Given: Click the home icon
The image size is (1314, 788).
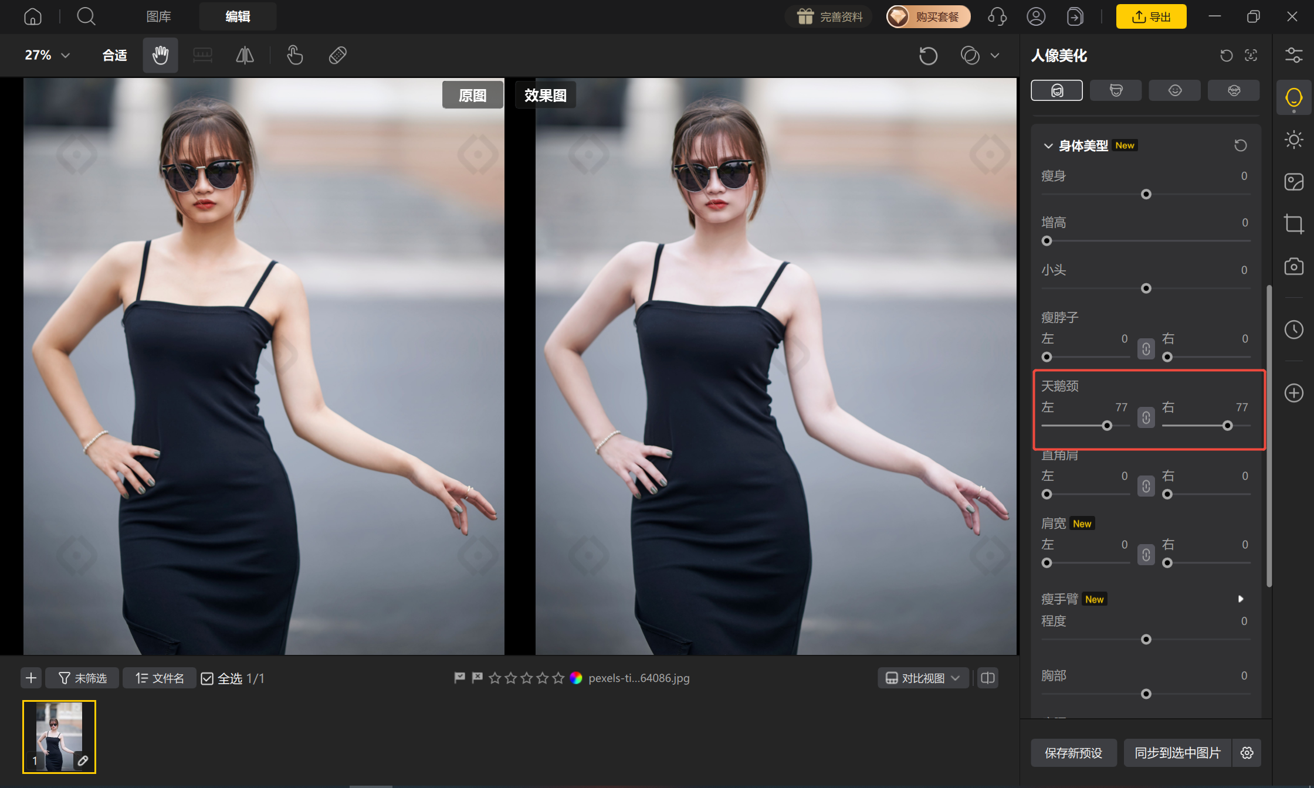Looking at the screenshot, I should pyautogui.click(x=33, y=16).
